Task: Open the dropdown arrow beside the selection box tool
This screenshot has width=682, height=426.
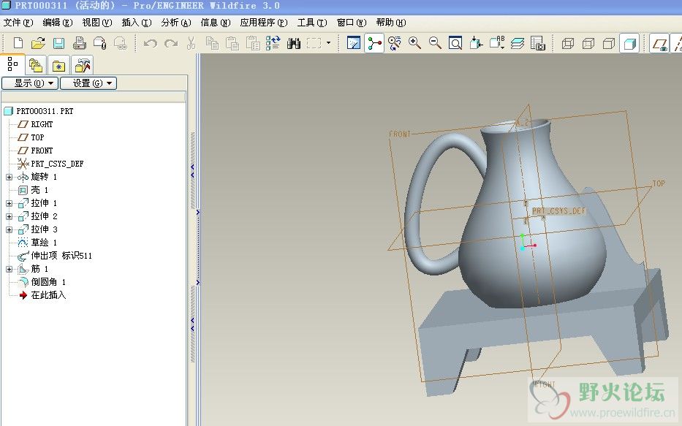Action: point(328,42)
